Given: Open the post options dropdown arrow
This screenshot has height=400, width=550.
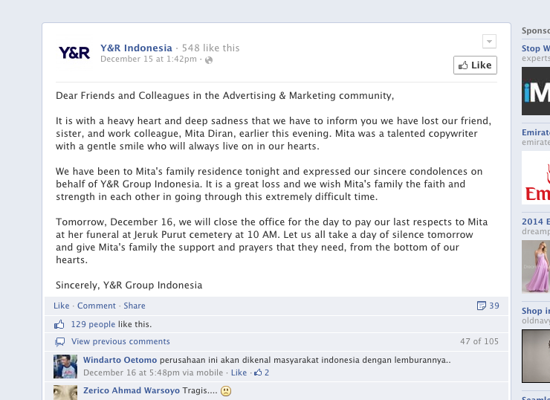Looking at the screenshot, I should coord(488,41).
